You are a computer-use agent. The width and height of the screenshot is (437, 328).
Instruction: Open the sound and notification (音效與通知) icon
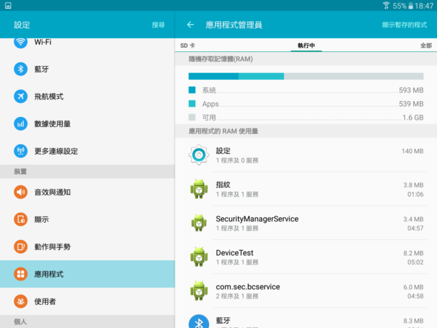20,192
